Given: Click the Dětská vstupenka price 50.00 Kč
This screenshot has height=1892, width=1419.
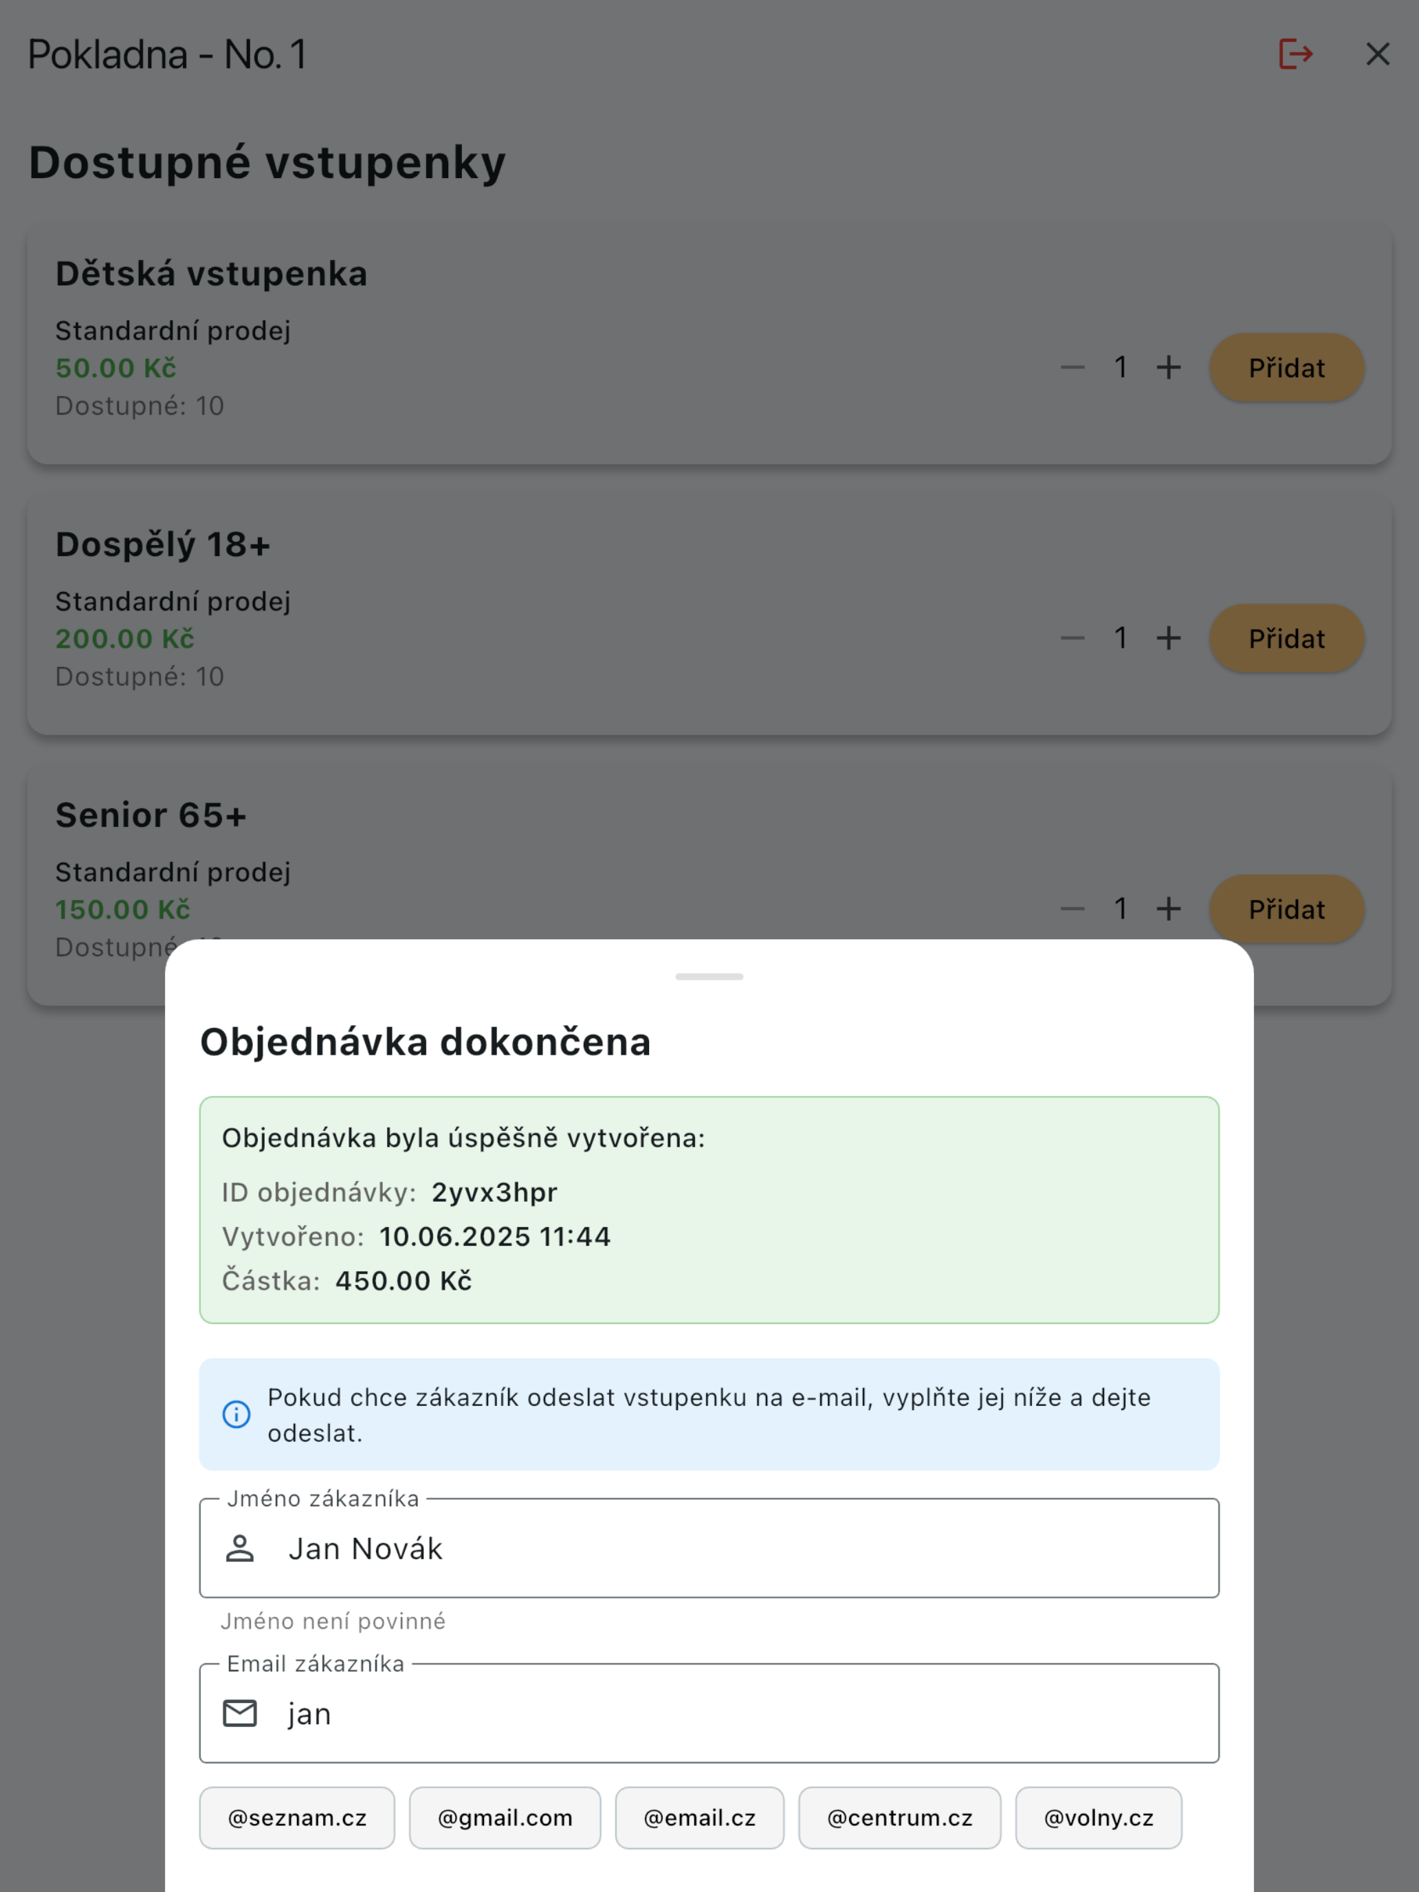Looking at the screenshot, I should pos(115,368).
